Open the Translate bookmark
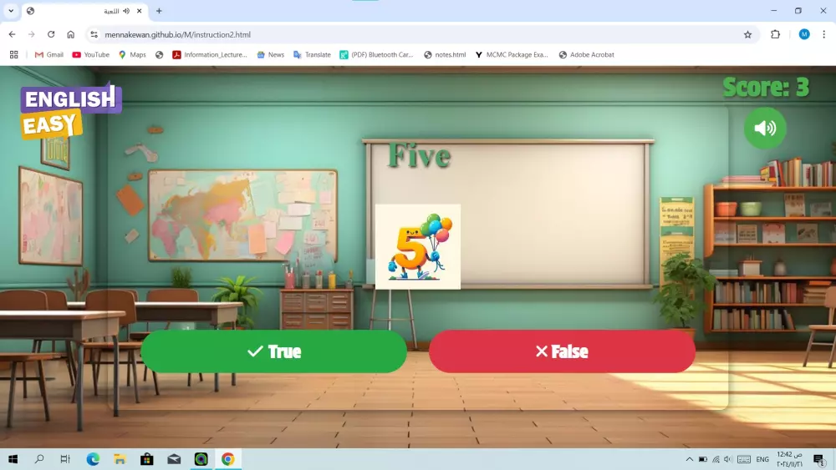Viewport: 836px width, 470px height. click(x=312, y=55)
